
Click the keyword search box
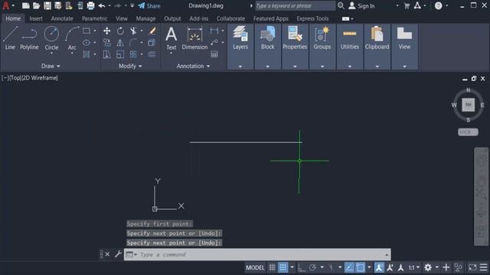[295, 5]
